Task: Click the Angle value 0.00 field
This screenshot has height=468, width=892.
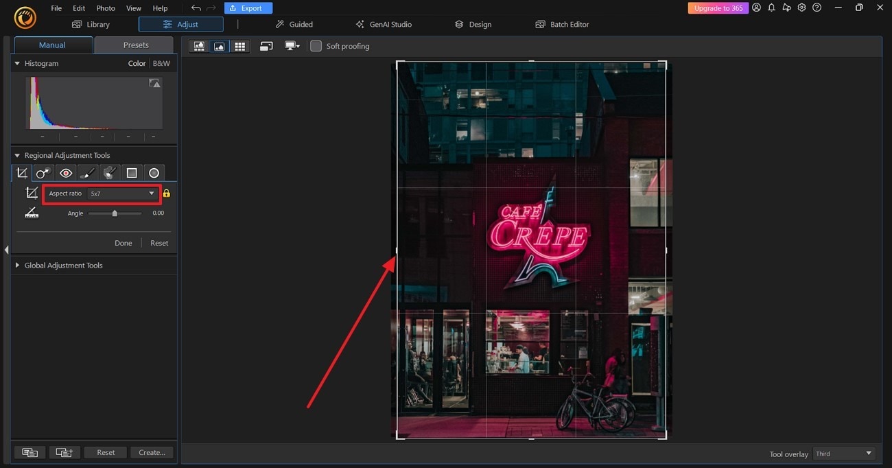Action: (x=159, y=213)
